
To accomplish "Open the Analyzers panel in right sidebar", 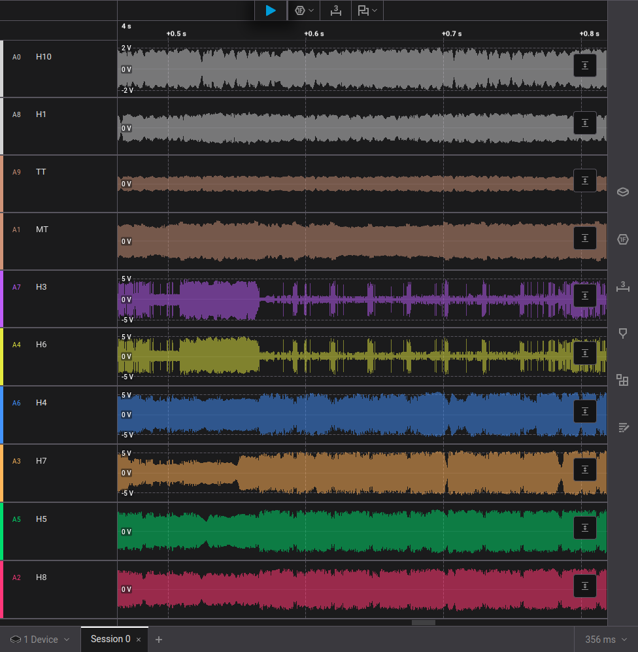I will 623,239.
